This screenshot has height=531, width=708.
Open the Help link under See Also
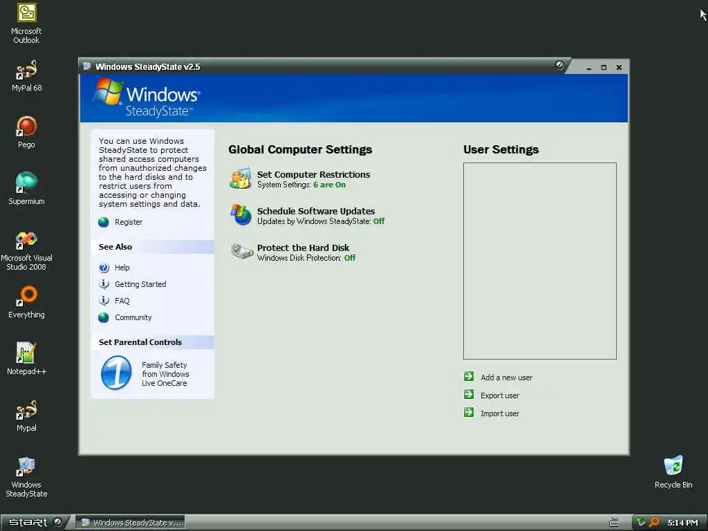coord(122,268)
